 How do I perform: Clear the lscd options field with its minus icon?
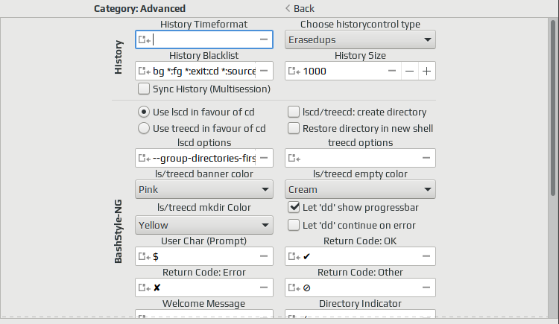point(264,158)
